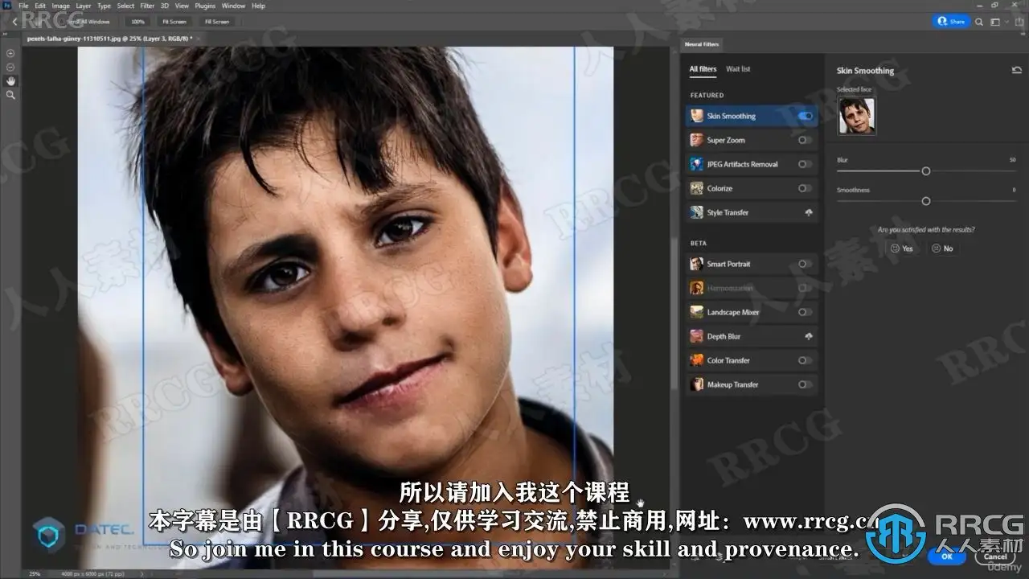Select the zoom out tool
This screenshot has height=579, width=1029.
[x=10, y=67]
